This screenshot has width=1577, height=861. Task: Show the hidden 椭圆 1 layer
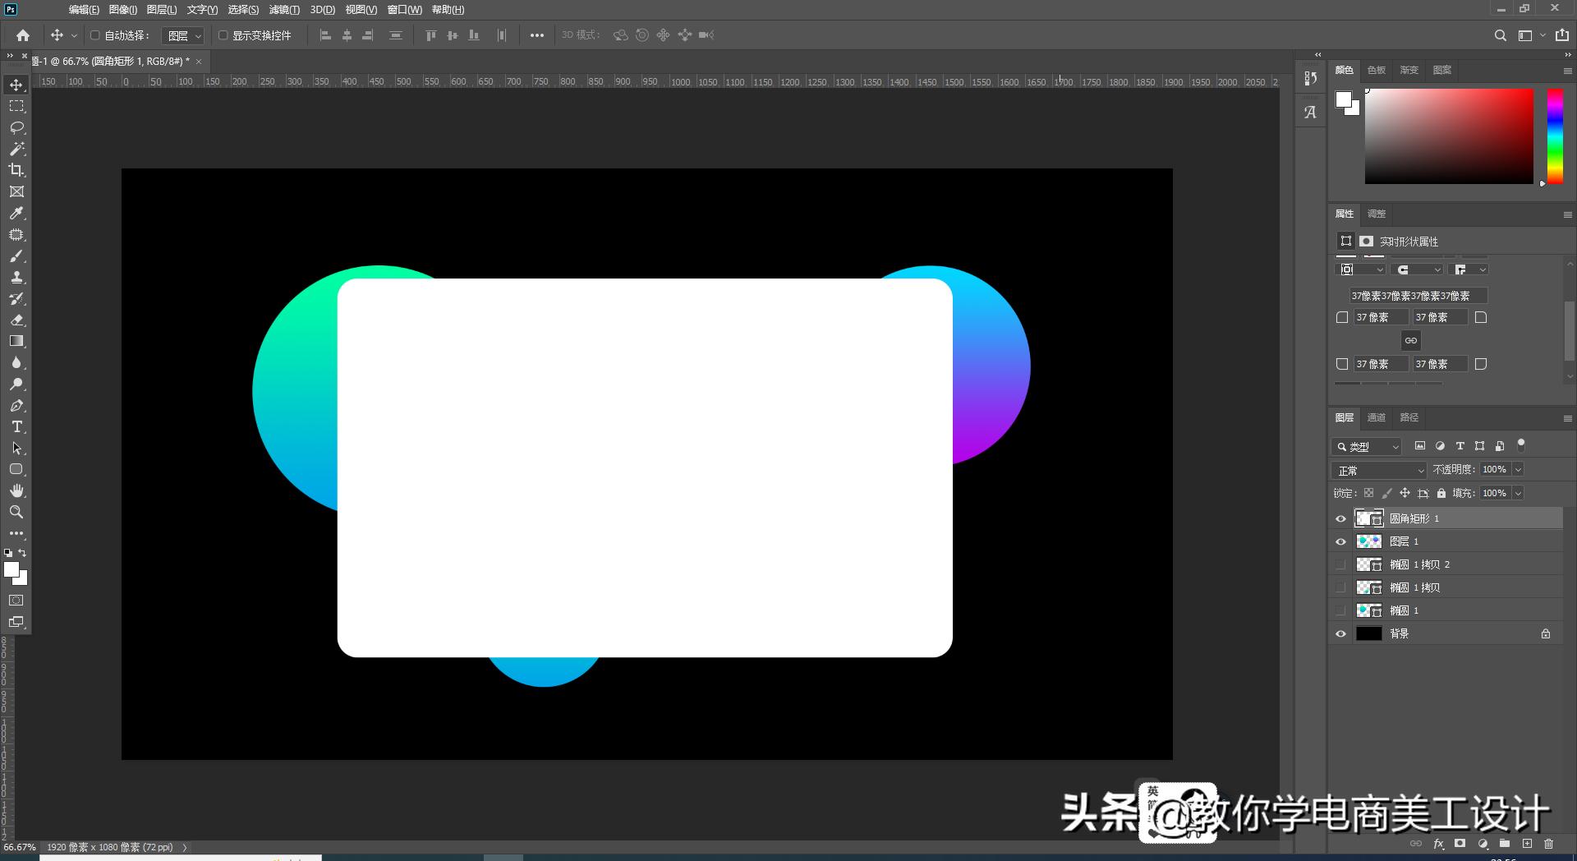pos(1341,610)
